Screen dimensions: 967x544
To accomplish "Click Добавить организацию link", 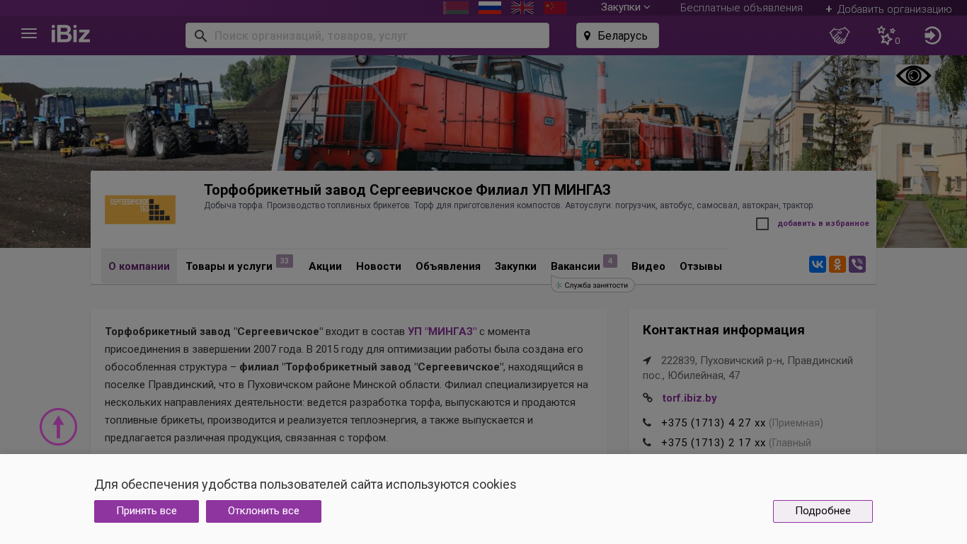I will pos(888,8).
